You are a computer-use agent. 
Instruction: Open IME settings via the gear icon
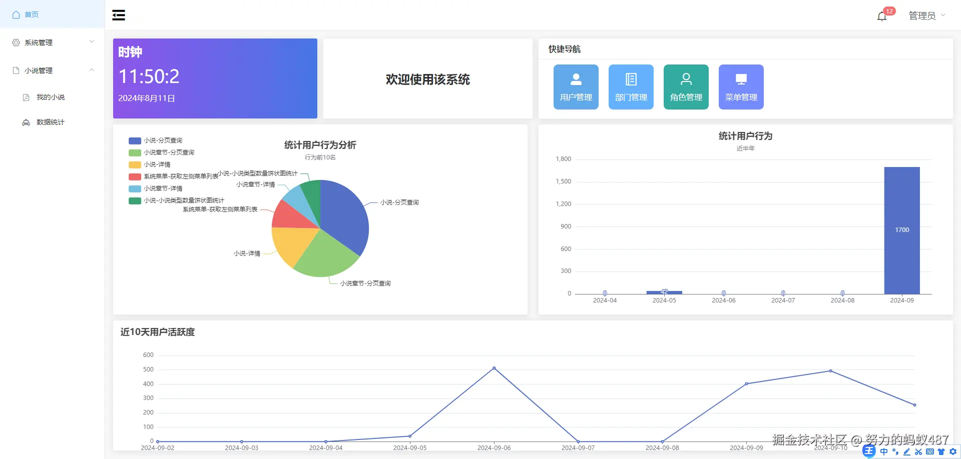[x=953, y=451]
